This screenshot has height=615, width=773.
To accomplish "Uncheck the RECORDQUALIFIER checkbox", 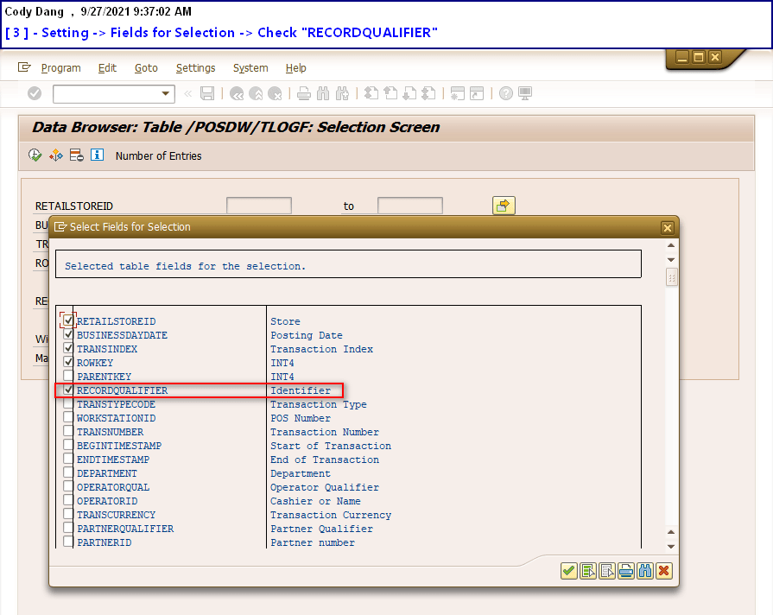I will [68, 390].
